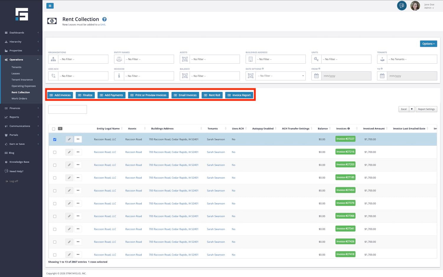Open three-dot menu for Invoice #27203 row

(78, 165)
